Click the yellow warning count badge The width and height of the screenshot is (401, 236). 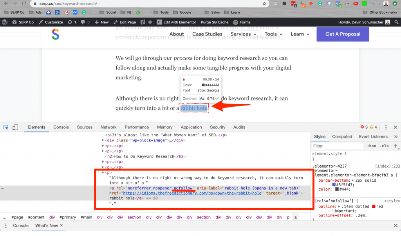(373, 127)
